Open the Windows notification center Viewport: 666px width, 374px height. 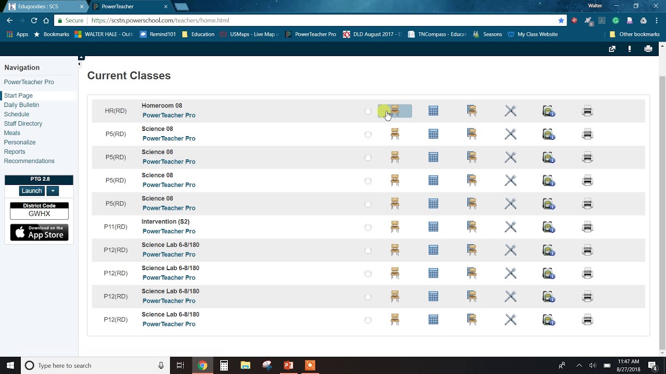point(652,366)
